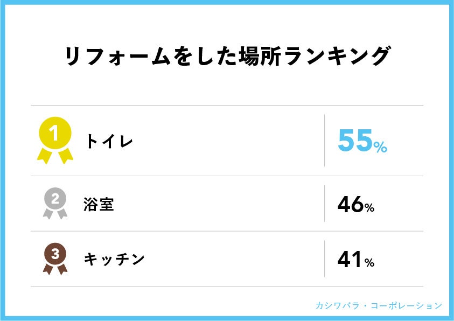Click line separating トイレ and 浴室 rows
Screen dimensions: 454x321
click(x=227, y=176)
